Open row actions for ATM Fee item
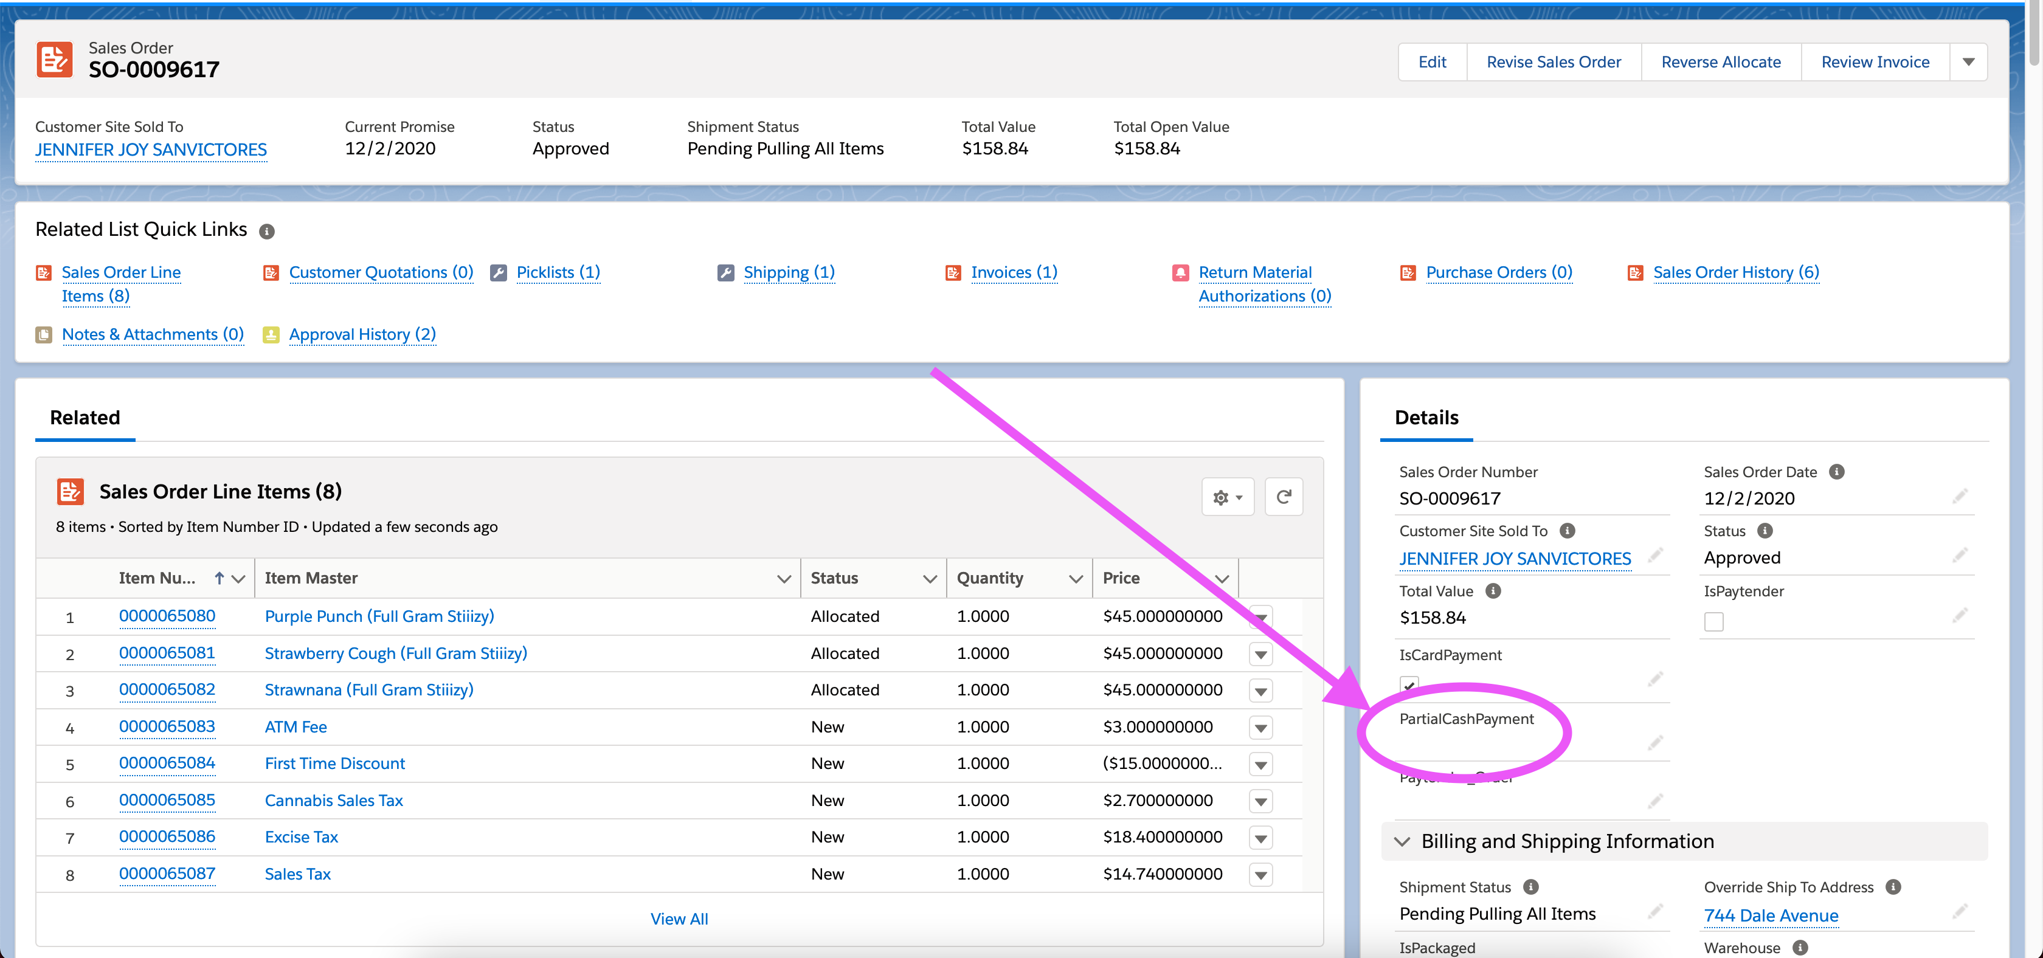The height and width of the screenshot is (958, 2043). 1261,728
